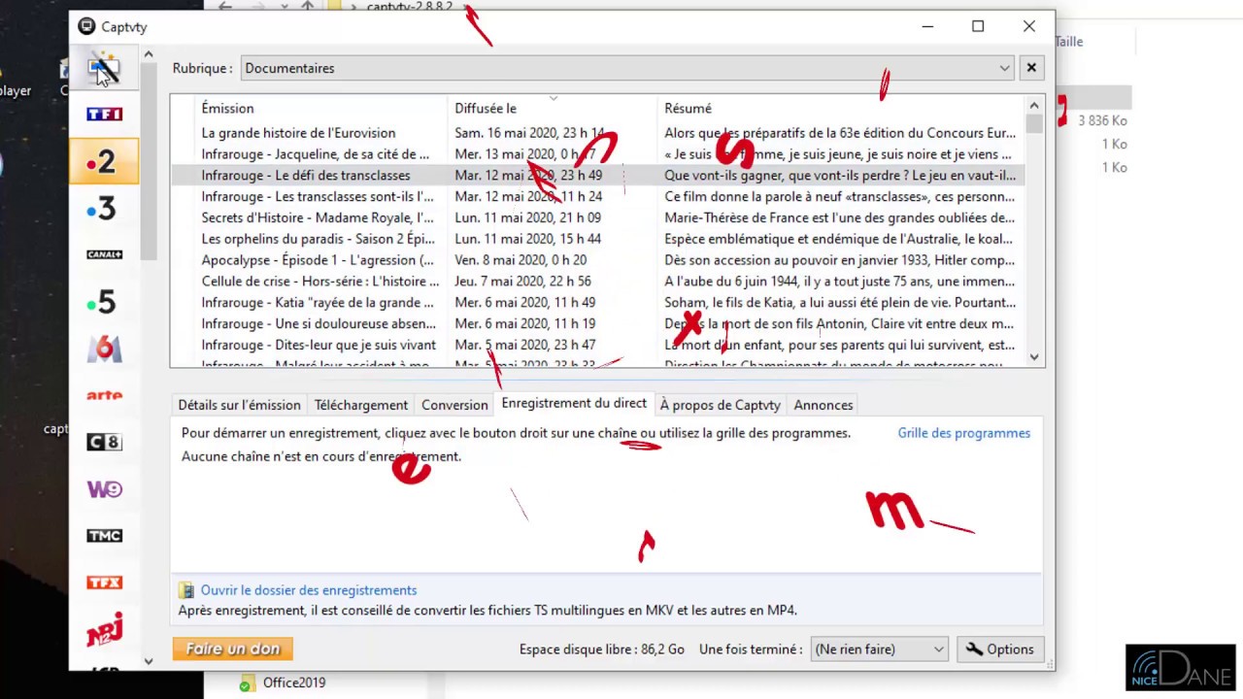Sort by the Résumé column header

(x=688, y=108)
